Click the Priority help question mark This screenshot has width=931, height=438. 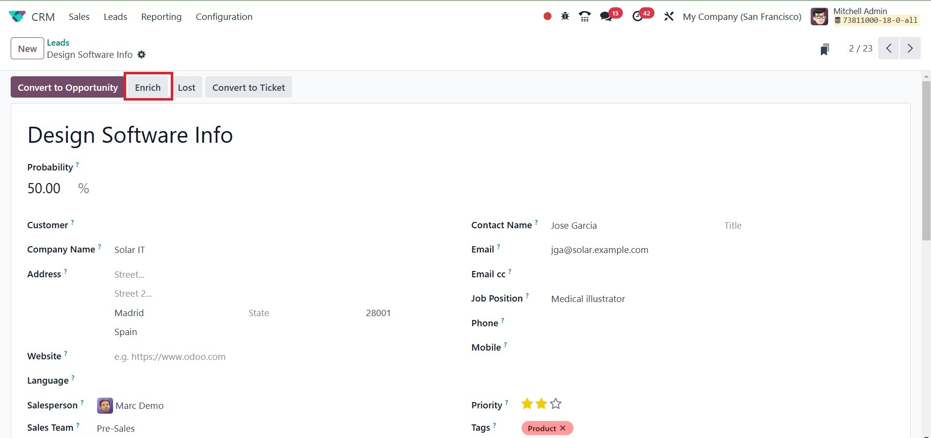506,403
